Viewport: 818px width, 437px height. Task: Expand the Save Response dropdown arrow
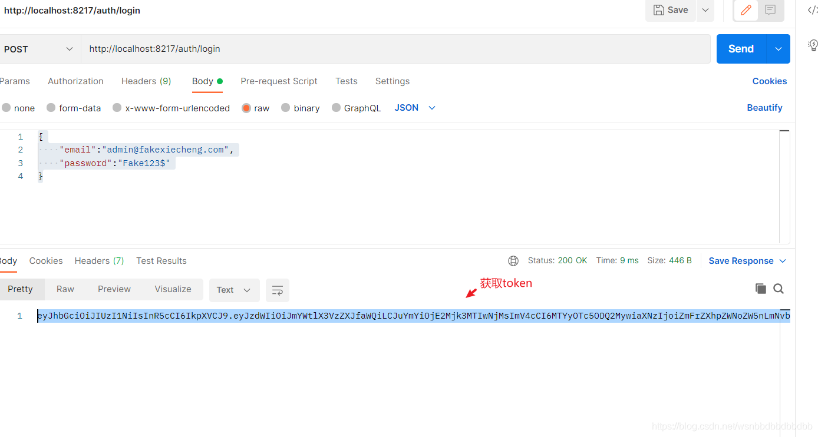pos(783,261)
